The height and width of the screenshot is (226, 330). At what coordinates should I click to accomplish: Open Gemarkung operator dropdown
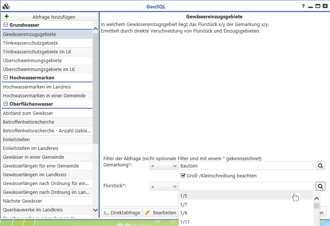point(164,166)
